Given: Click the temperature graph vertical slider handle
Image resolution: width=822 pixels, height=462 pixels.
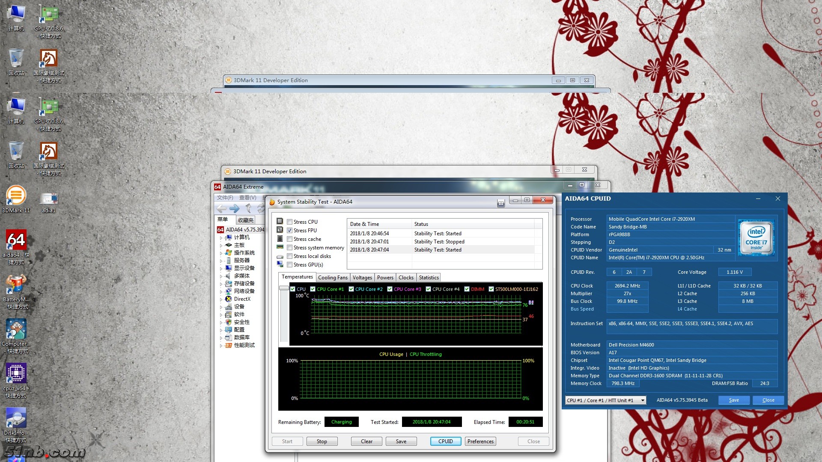Looking at the screenshot, I should [284, 288].
